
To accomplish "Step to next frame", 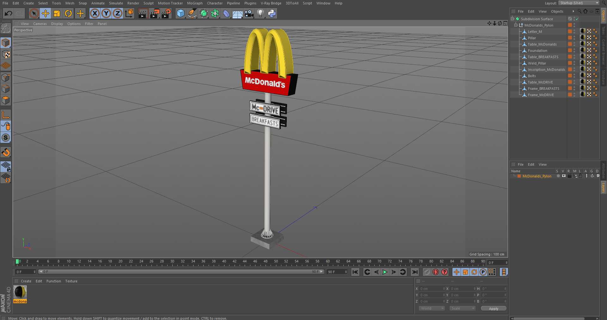I will point(394,272).
